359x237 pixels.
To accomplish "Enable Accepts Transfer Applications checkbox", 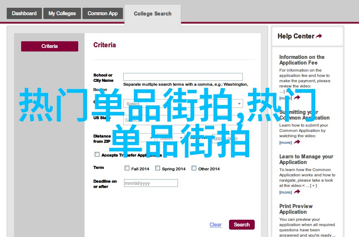I will click(x=97, y=154).
